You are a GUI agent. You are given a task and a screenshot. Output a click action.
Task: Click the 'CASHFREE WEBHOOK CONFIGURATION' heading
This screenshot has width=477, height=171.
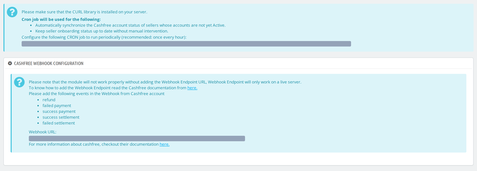click(x=49, y=63)
